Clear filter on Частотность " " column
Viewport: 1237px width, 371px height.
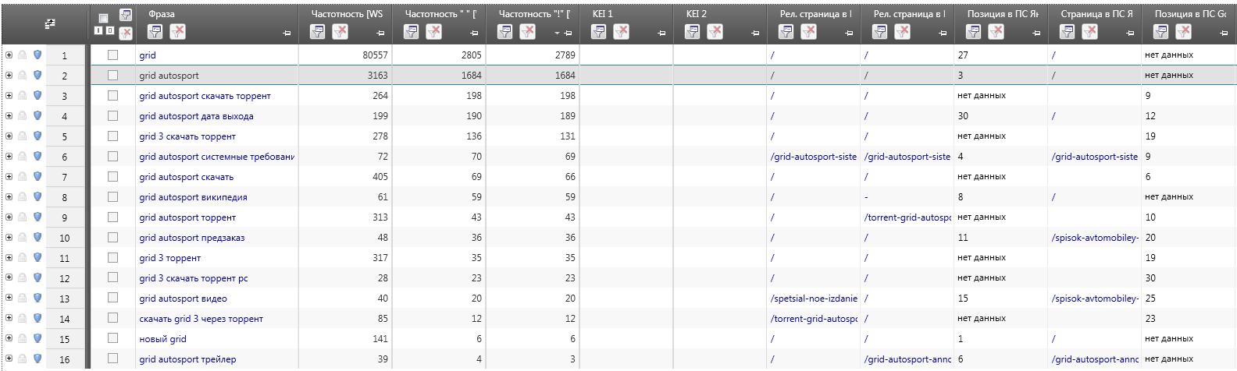click(x=434, y=31)
